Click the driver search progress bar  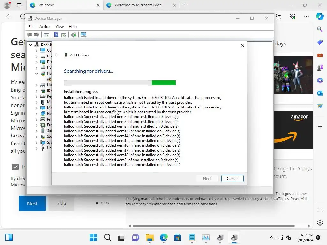[120, 83]
